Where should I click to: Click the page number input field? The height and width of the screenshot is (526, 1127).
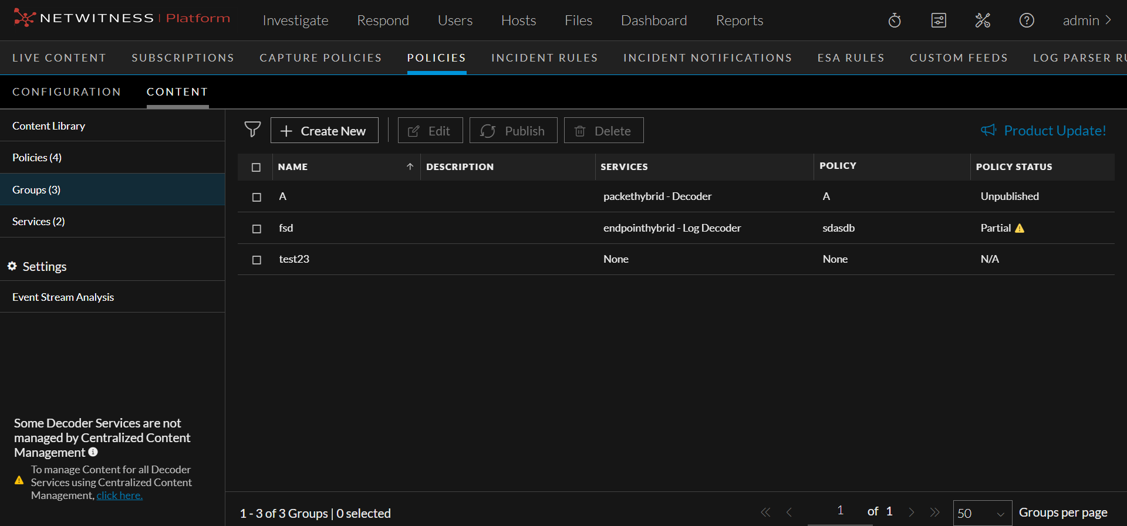pyautogui.click(x=840, y=511)
